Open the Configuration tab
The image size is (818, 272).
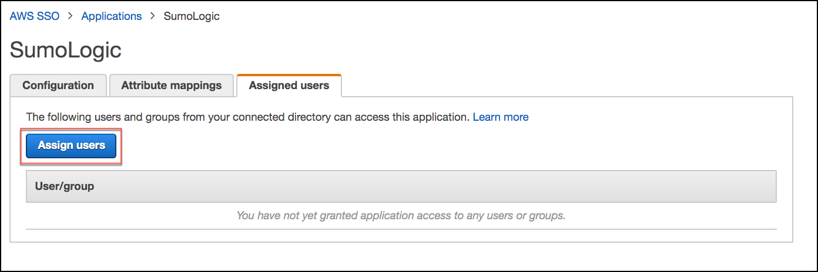coord(58,86)
